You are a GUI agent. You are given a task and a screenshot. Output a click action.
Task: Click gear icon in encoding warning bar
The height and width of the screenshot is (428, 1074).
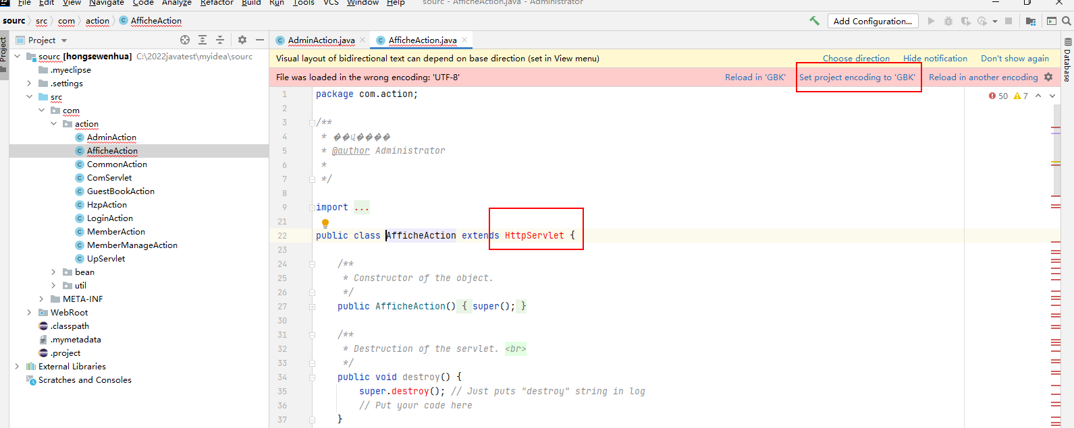pyautogui.click(x=1048, y=77)
